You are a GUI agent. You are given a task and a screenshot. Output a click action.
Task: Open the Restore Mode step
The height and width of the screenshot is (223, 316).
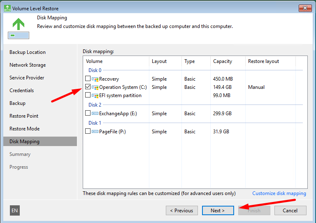(x=25, y=129)
